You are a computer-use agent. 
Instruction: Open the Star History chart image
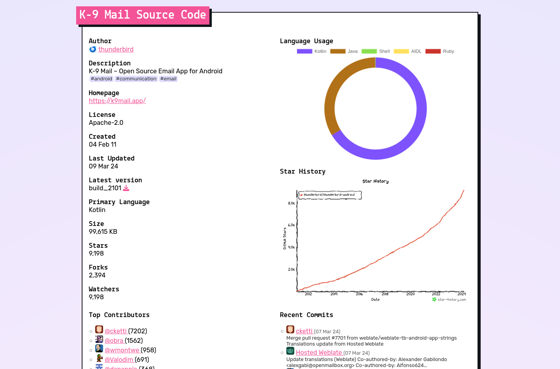375,240
